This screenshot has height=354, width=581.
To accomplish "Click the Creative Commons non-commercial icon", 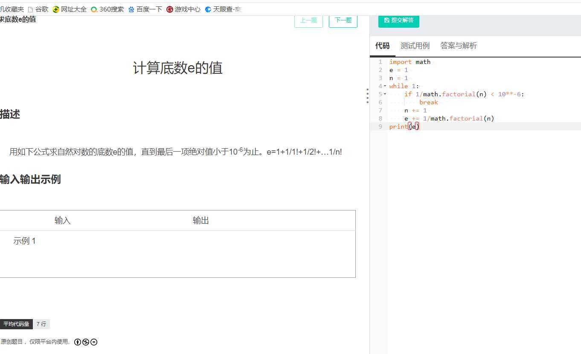I will (86, 342).
